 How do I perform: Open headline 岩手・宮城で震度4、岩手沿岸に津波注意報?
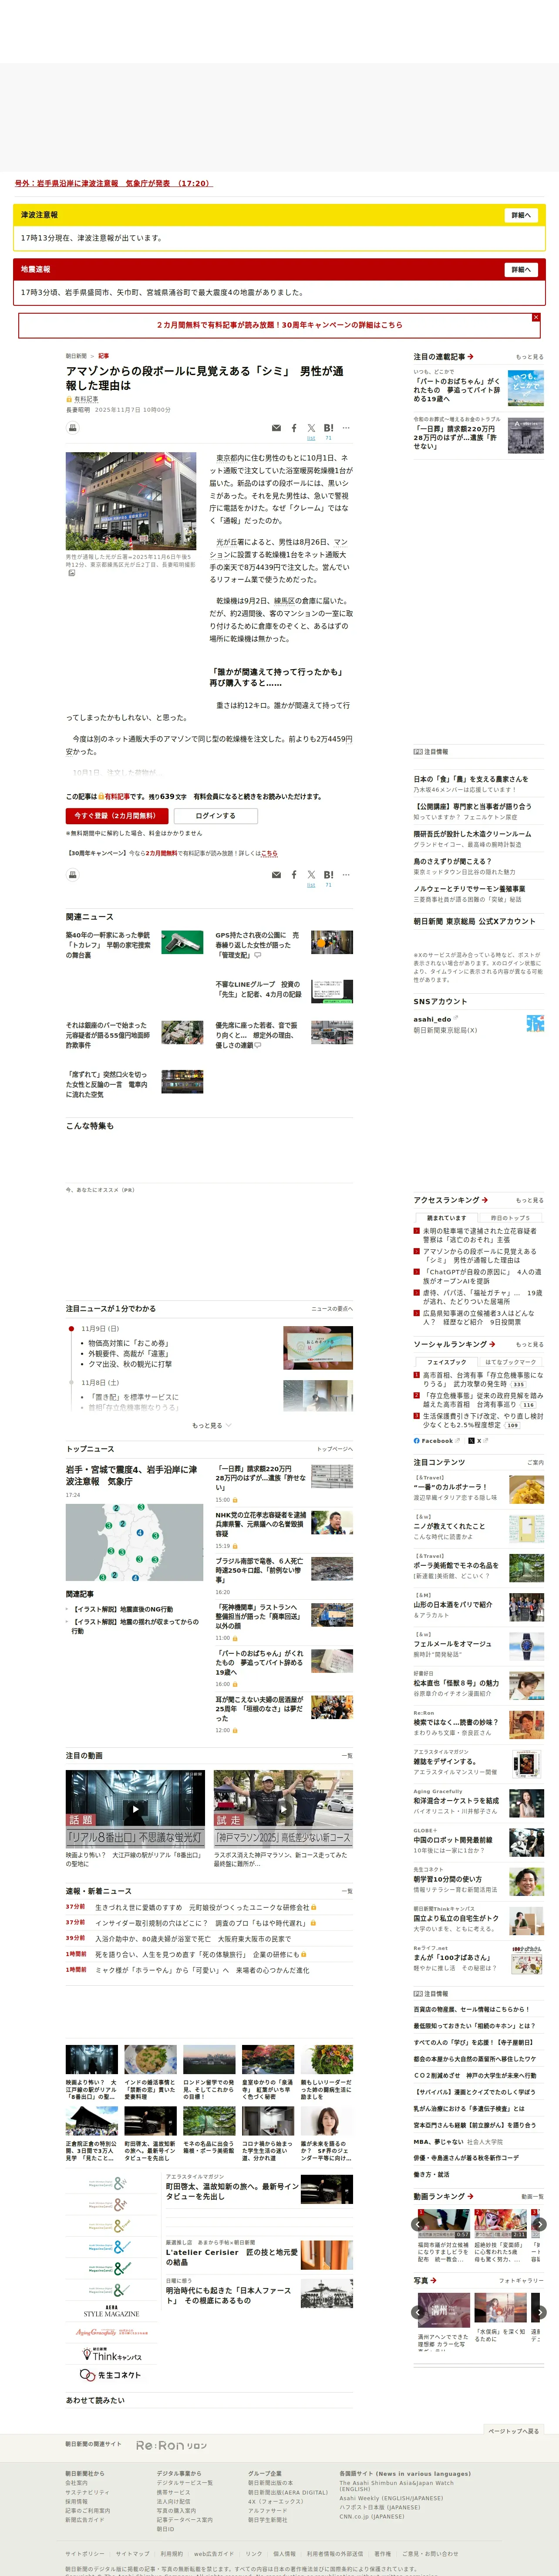pyautogui.click(x=131, y=1476)
